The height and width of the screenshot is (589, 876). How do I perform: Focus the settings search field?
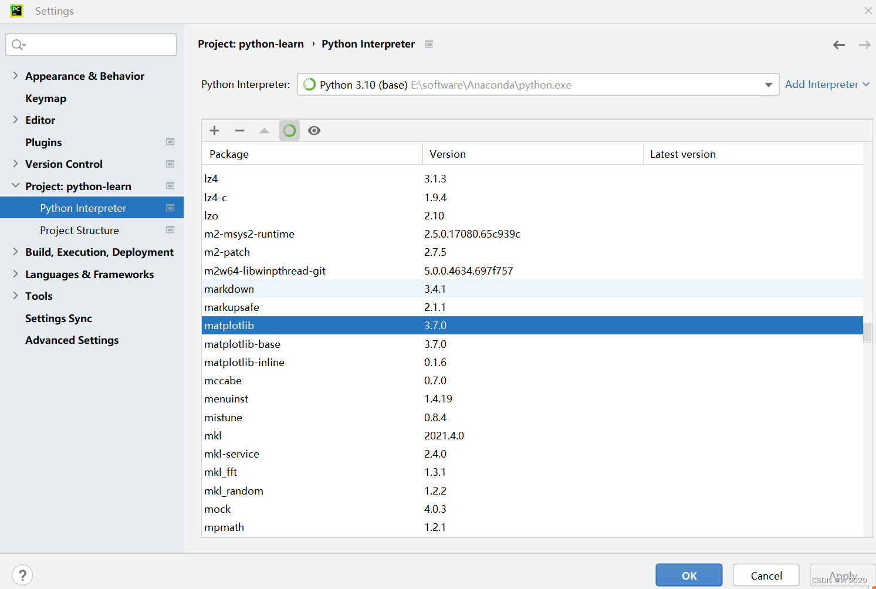coord(91,45)
